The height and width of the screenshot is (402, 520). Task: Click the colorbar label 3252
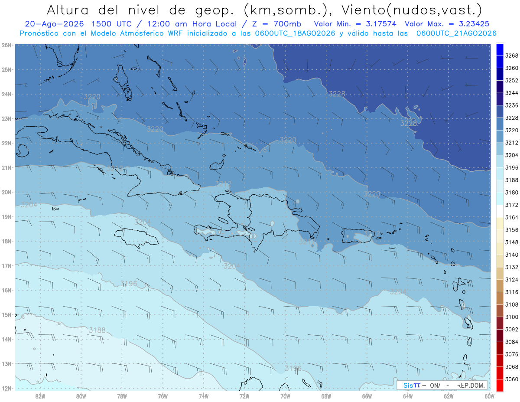(512, 80)
